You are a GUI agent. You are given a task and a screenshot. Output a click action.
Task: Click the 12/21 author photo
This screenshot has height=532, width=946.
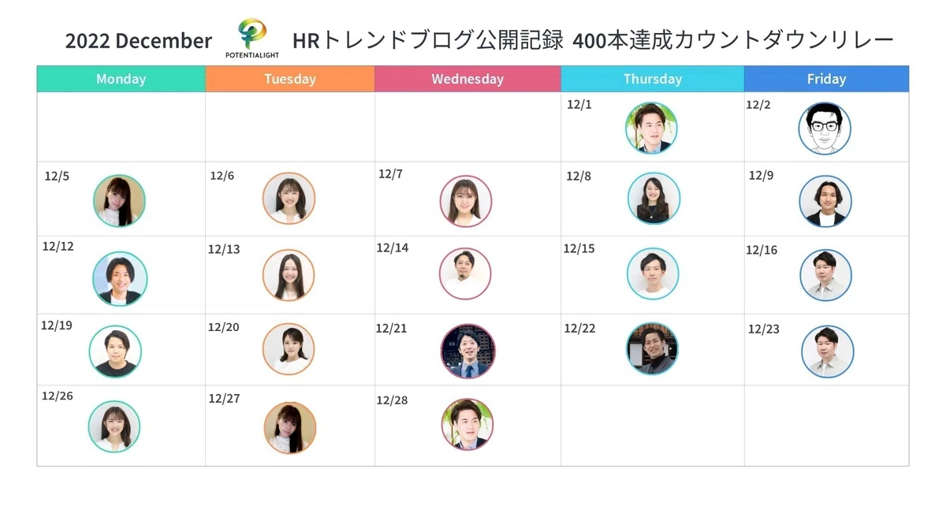click(468, 351)
